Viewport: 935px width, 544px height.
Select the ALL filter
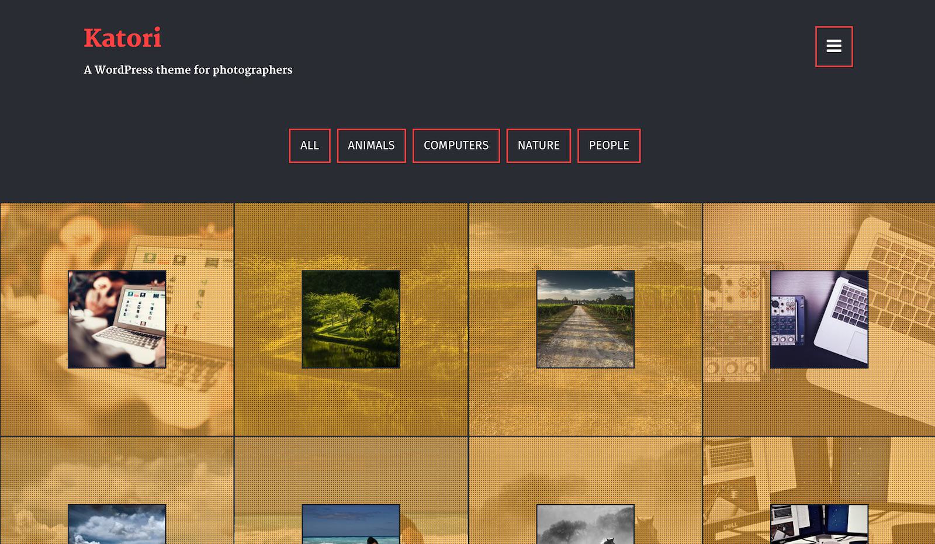309,145
